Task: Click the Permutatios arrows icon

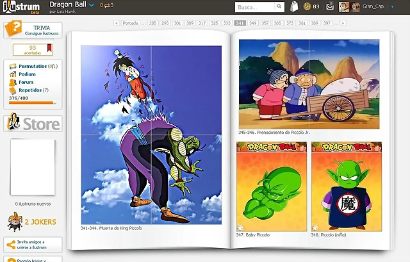Action: 13,67
